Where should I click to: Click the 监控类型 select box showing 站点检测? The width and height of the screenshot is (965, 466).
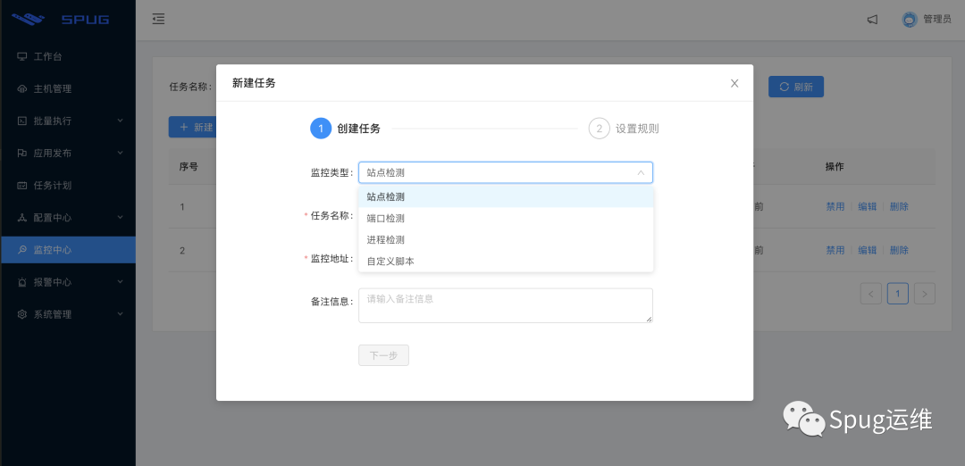505,173
